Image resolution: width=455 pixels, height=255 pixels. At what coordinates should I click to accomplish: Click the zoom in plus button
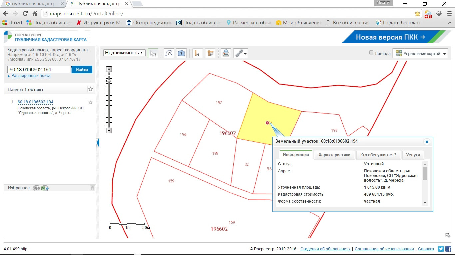point(109,69)
